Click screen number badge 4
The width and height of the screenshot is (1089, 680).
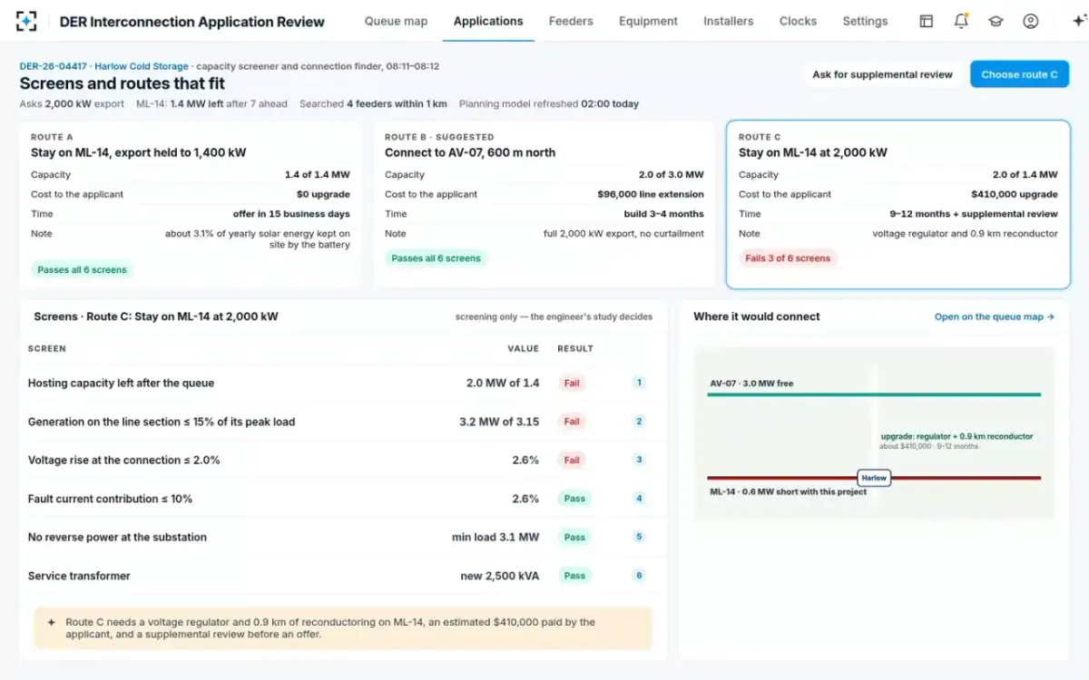pos(639,499)
